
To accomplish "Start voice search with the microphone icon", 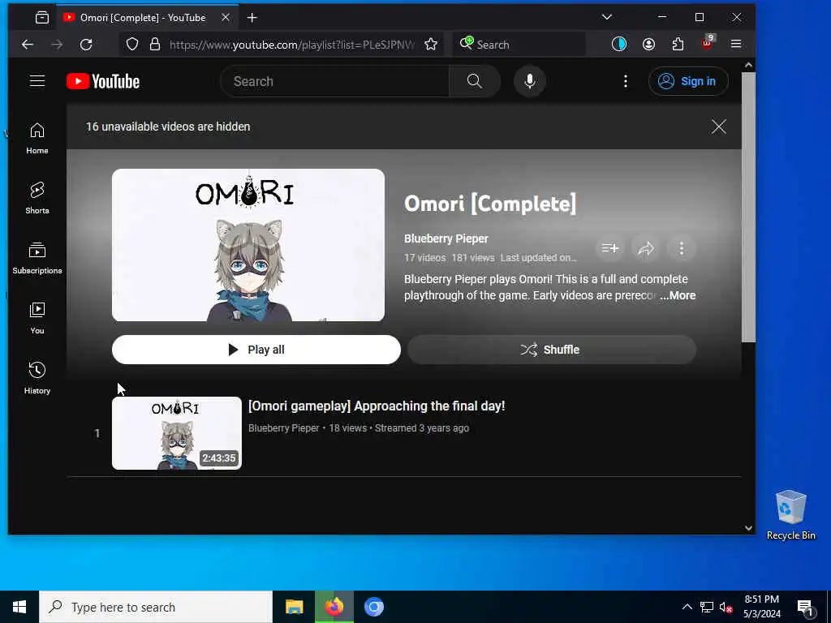I will pos(529,81).
